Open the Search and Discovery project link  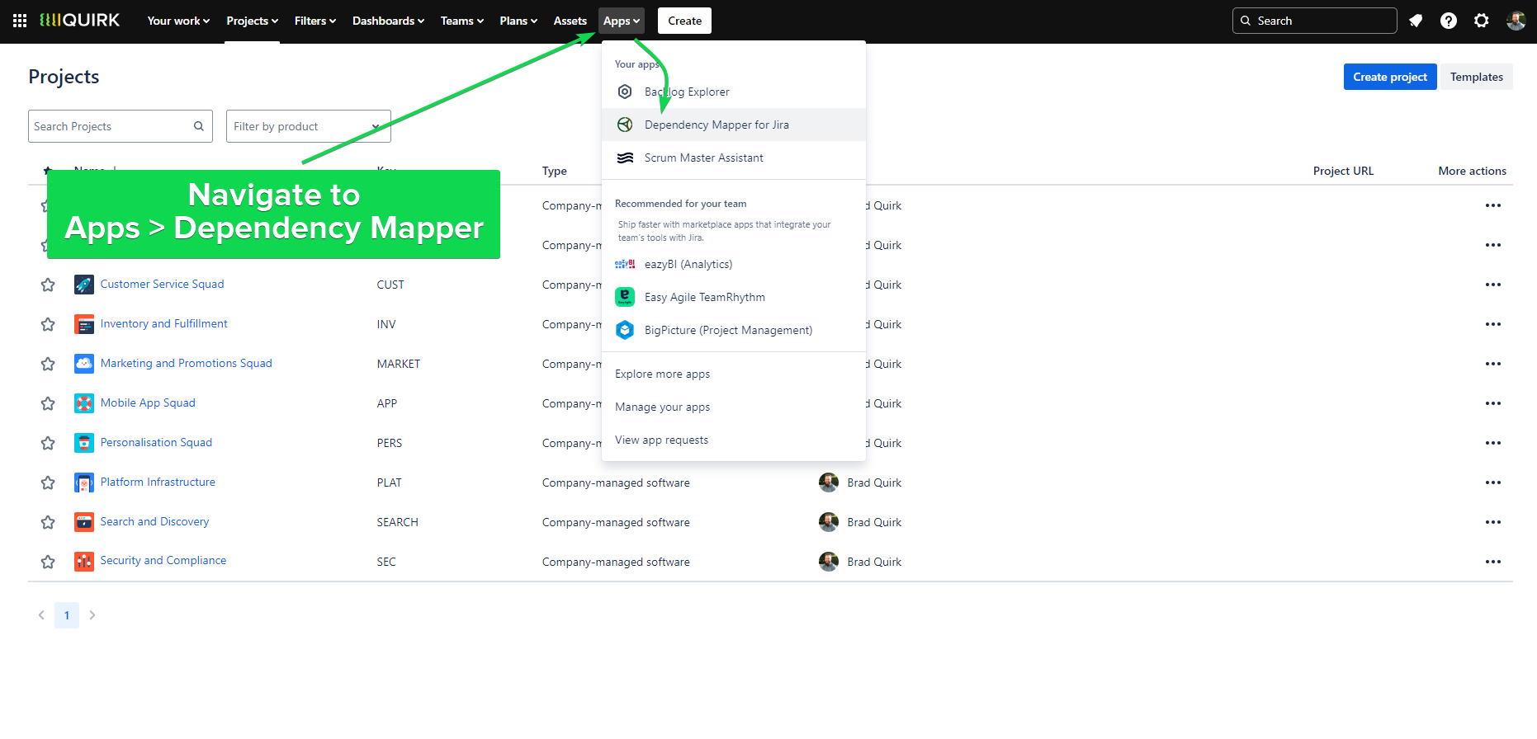coord(154,521)
